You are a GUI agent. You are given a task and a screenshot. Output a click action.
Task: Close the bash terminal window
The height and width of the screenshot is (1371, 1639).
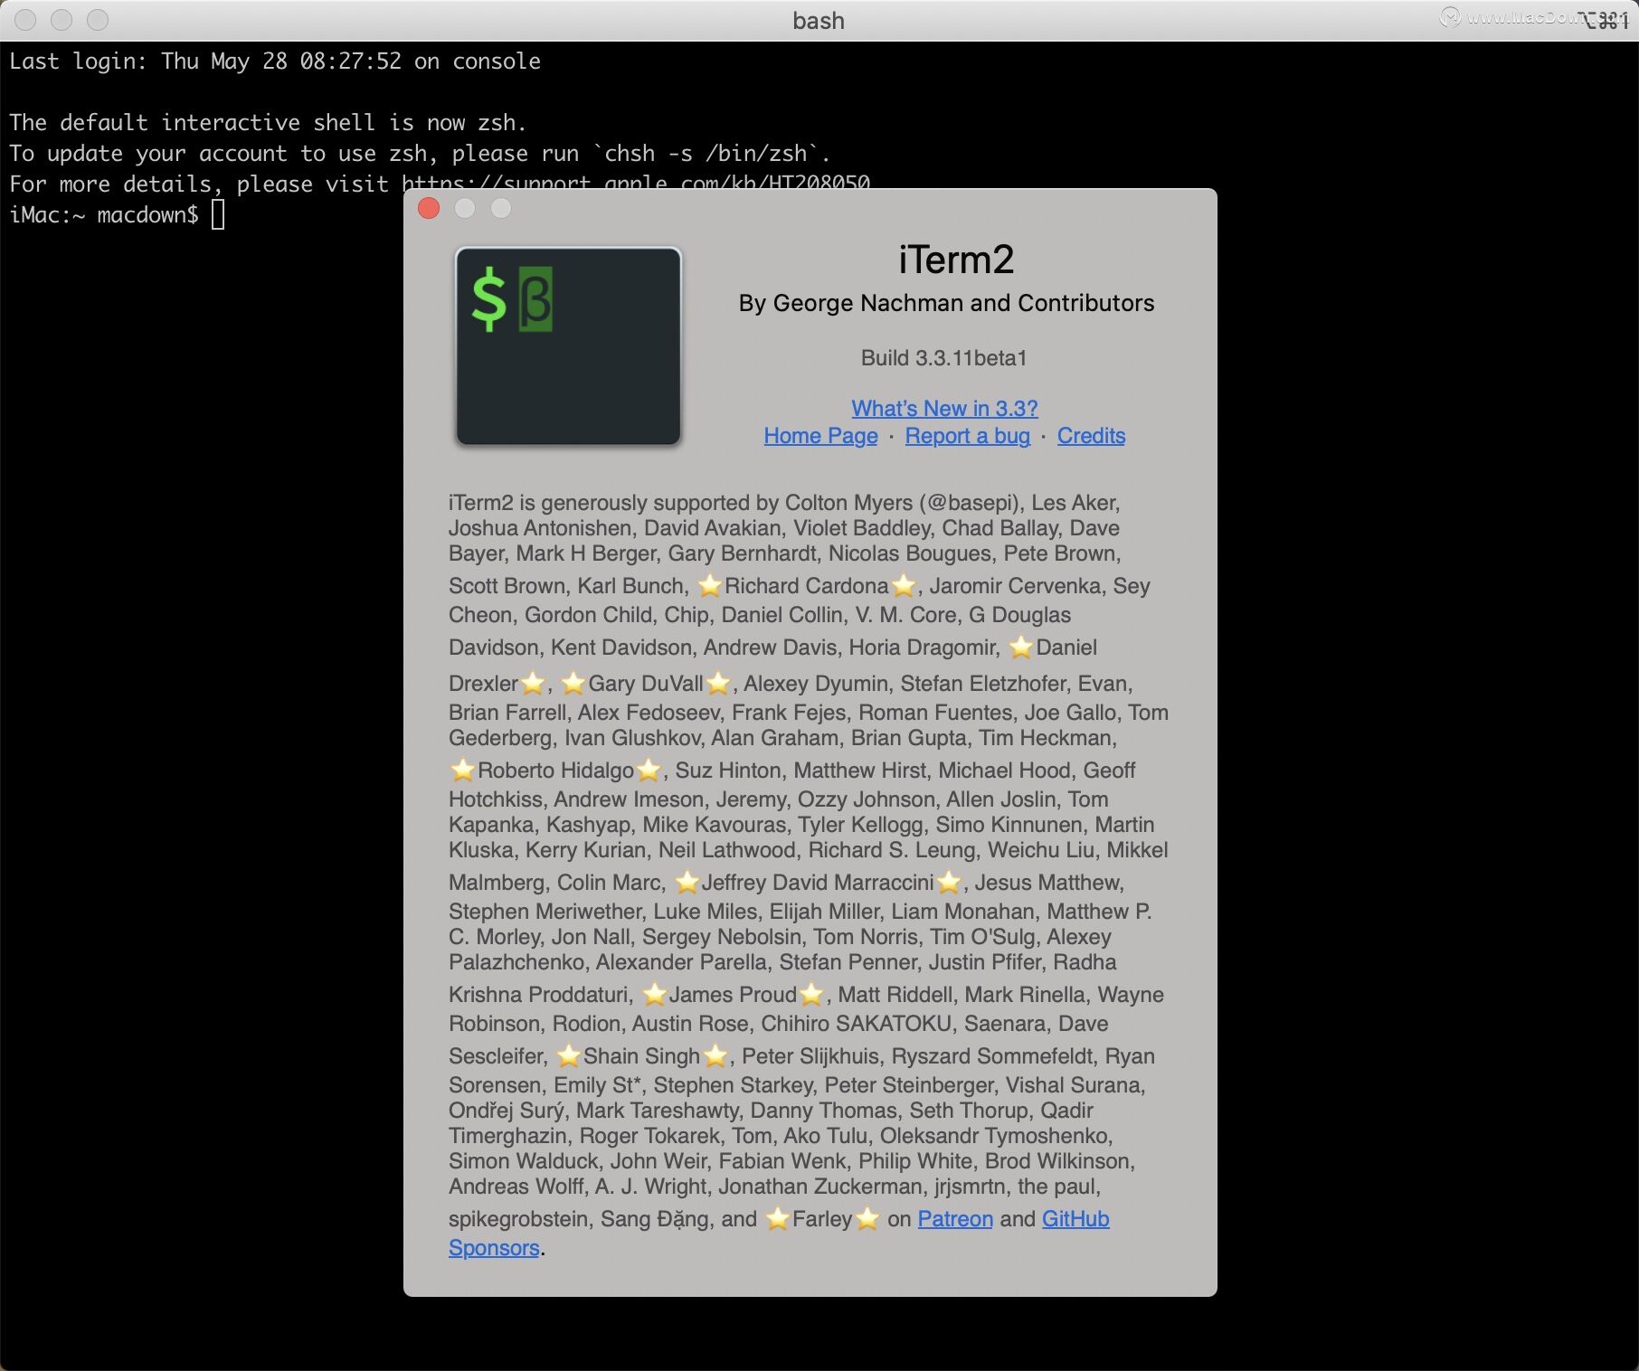pyautogui.click(x=25, y=20)
